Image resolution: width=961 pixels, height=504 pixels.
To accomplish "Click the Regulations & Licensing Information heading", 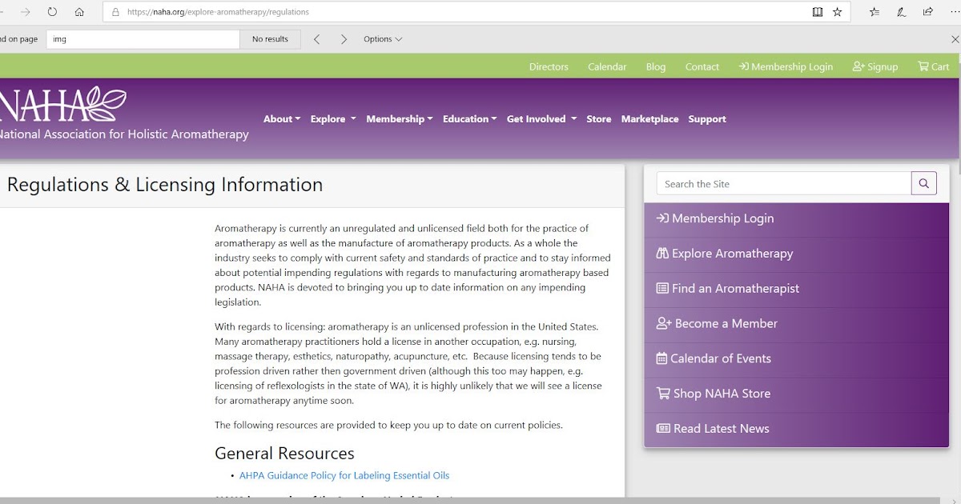I will coord(165,185).
